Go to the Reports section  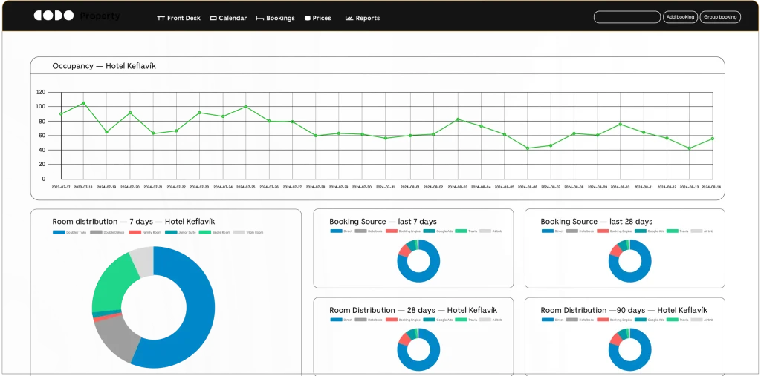click(367, 19)
